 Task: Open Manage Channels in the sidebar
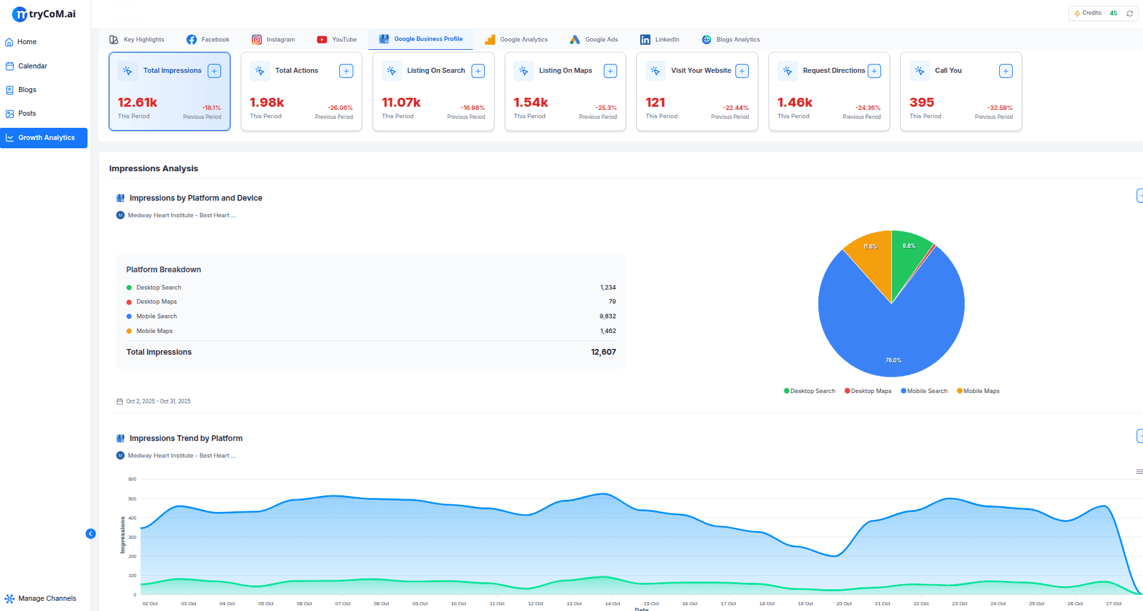(47, 599)
